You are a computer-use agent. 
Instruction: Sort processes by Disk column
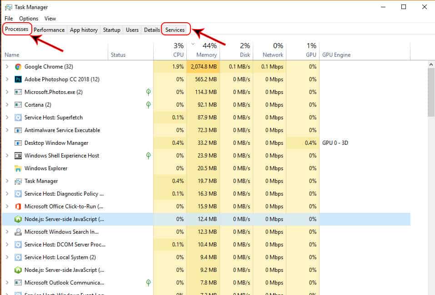[x=237, y=51]
